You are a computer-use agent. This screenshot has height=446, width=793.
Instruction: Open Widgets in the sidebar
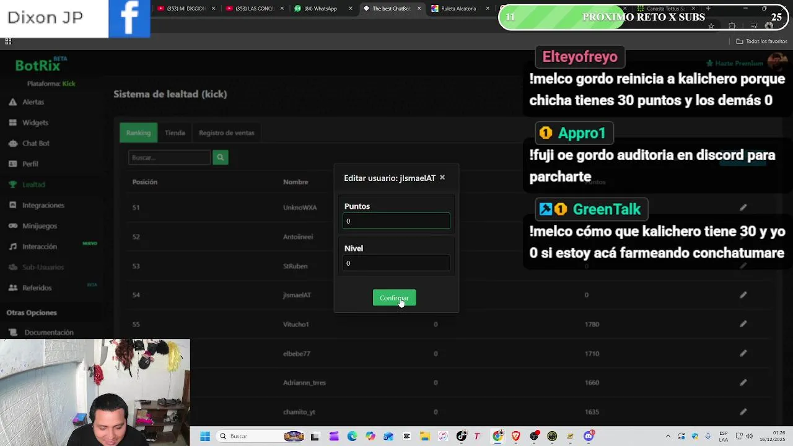pyautogui.click(x=28, y=123)
